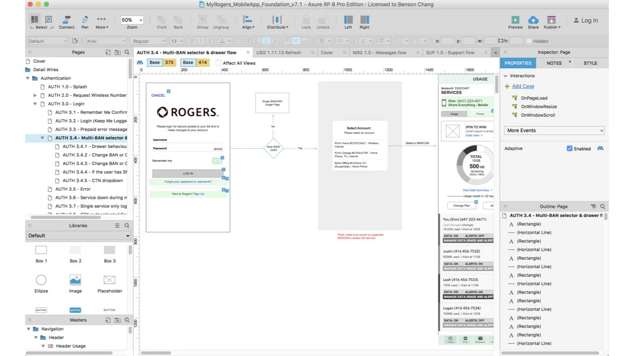Select the Base 375 adaptive view
This screenshot has height=356, width=634.
coord(162,63)
